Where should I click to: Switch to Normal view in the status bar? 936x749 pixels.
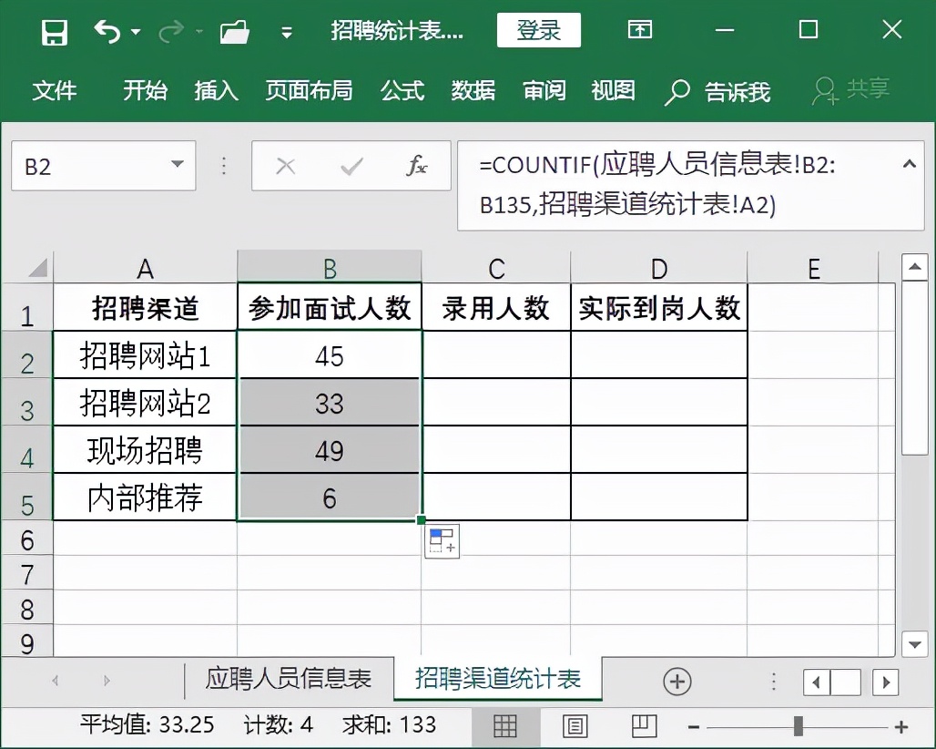506,726
